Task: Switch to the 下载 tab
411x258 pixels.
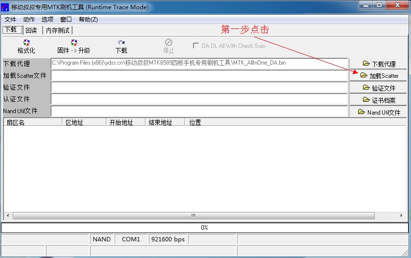Action: pyautogui.click(x=12, y=29)
